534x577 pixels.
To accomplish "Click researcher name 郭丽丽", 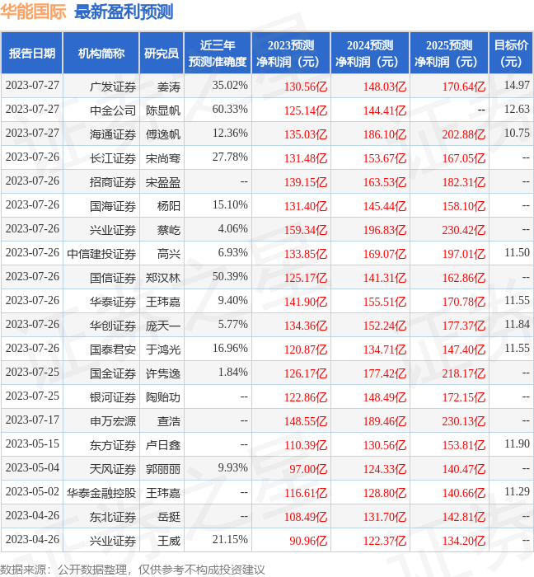I will coord(163,470).
